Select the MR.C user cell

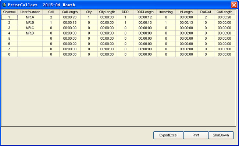click(x=30, y=28)
